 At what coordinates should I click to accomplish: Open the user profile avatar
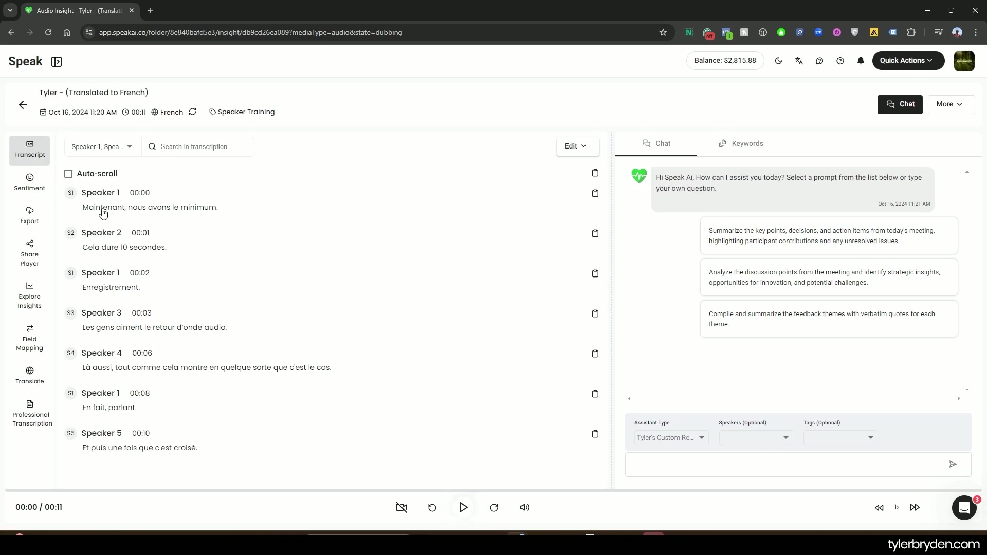964,61
